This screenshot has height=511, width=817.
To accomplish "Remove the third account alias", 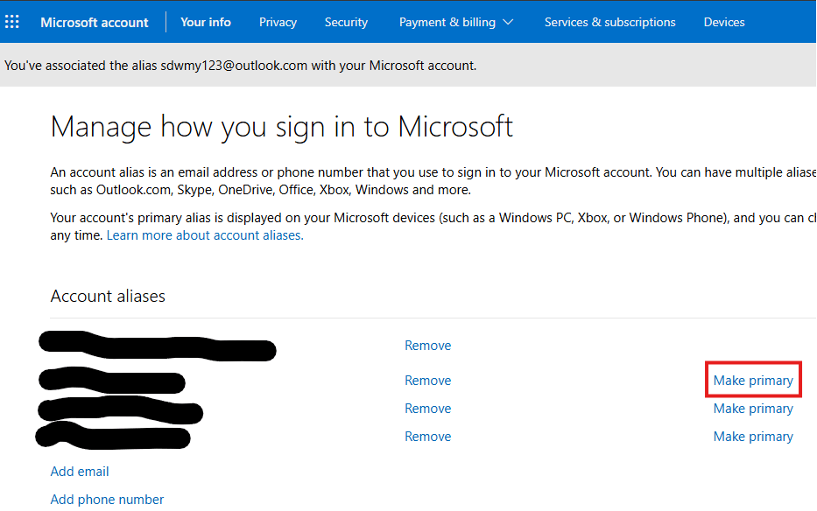I will point(428,409).
